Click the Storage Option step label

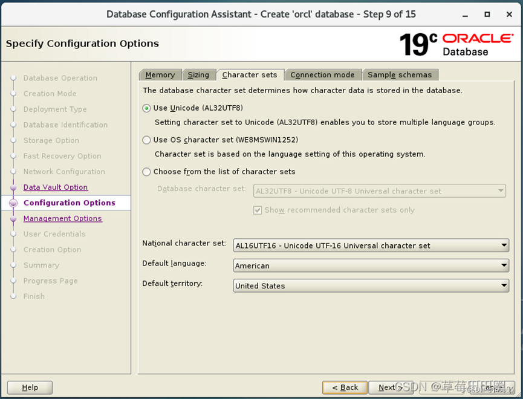(x=51, y=140)
